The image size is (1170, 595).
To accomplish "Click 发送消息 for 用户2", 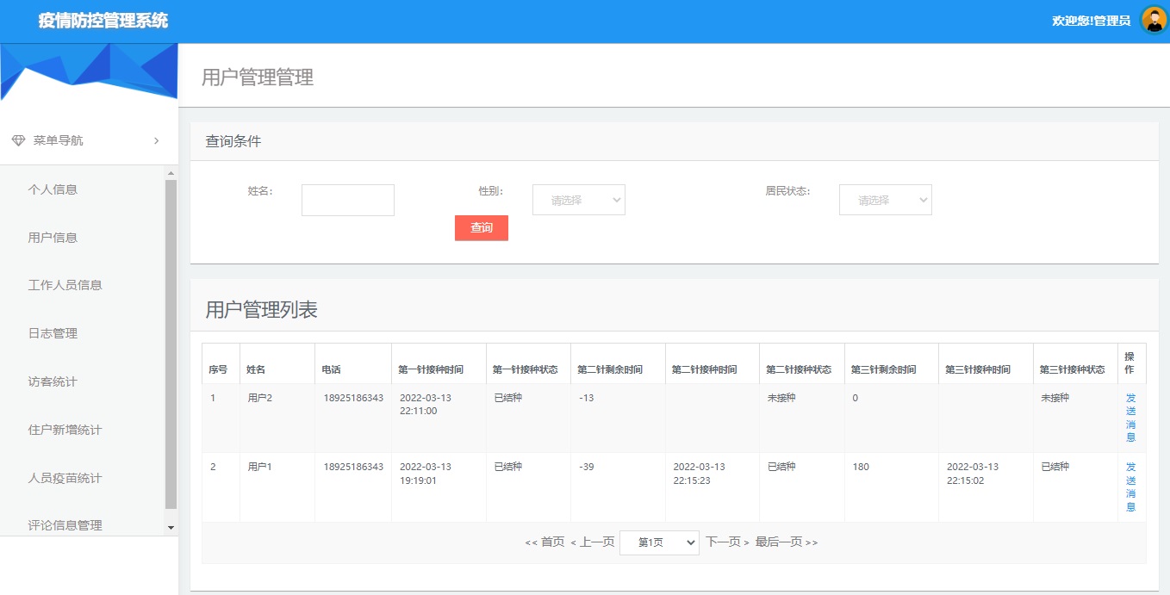I will pos(1130,417).
